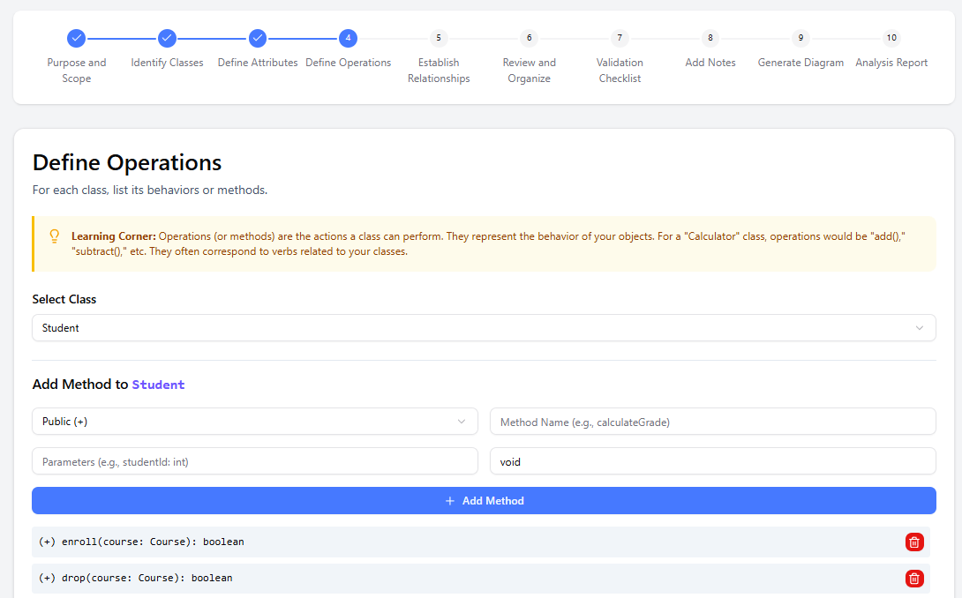Screen dimensions: 962x598
Task: Open step 8 Add Notes
Action: (x=710, y=38)
